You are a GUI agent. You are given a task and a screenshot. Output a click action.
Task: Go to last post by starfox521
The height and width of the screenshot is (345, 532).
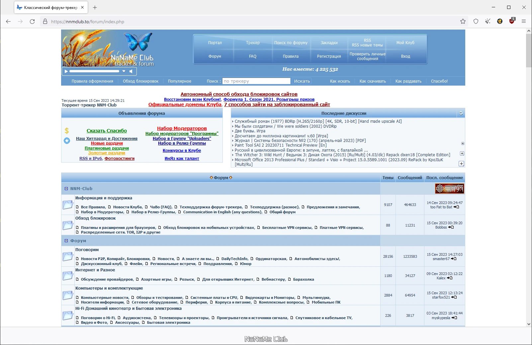pos(454,297)
